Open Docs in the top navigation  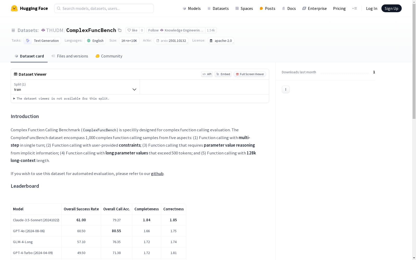289,8
